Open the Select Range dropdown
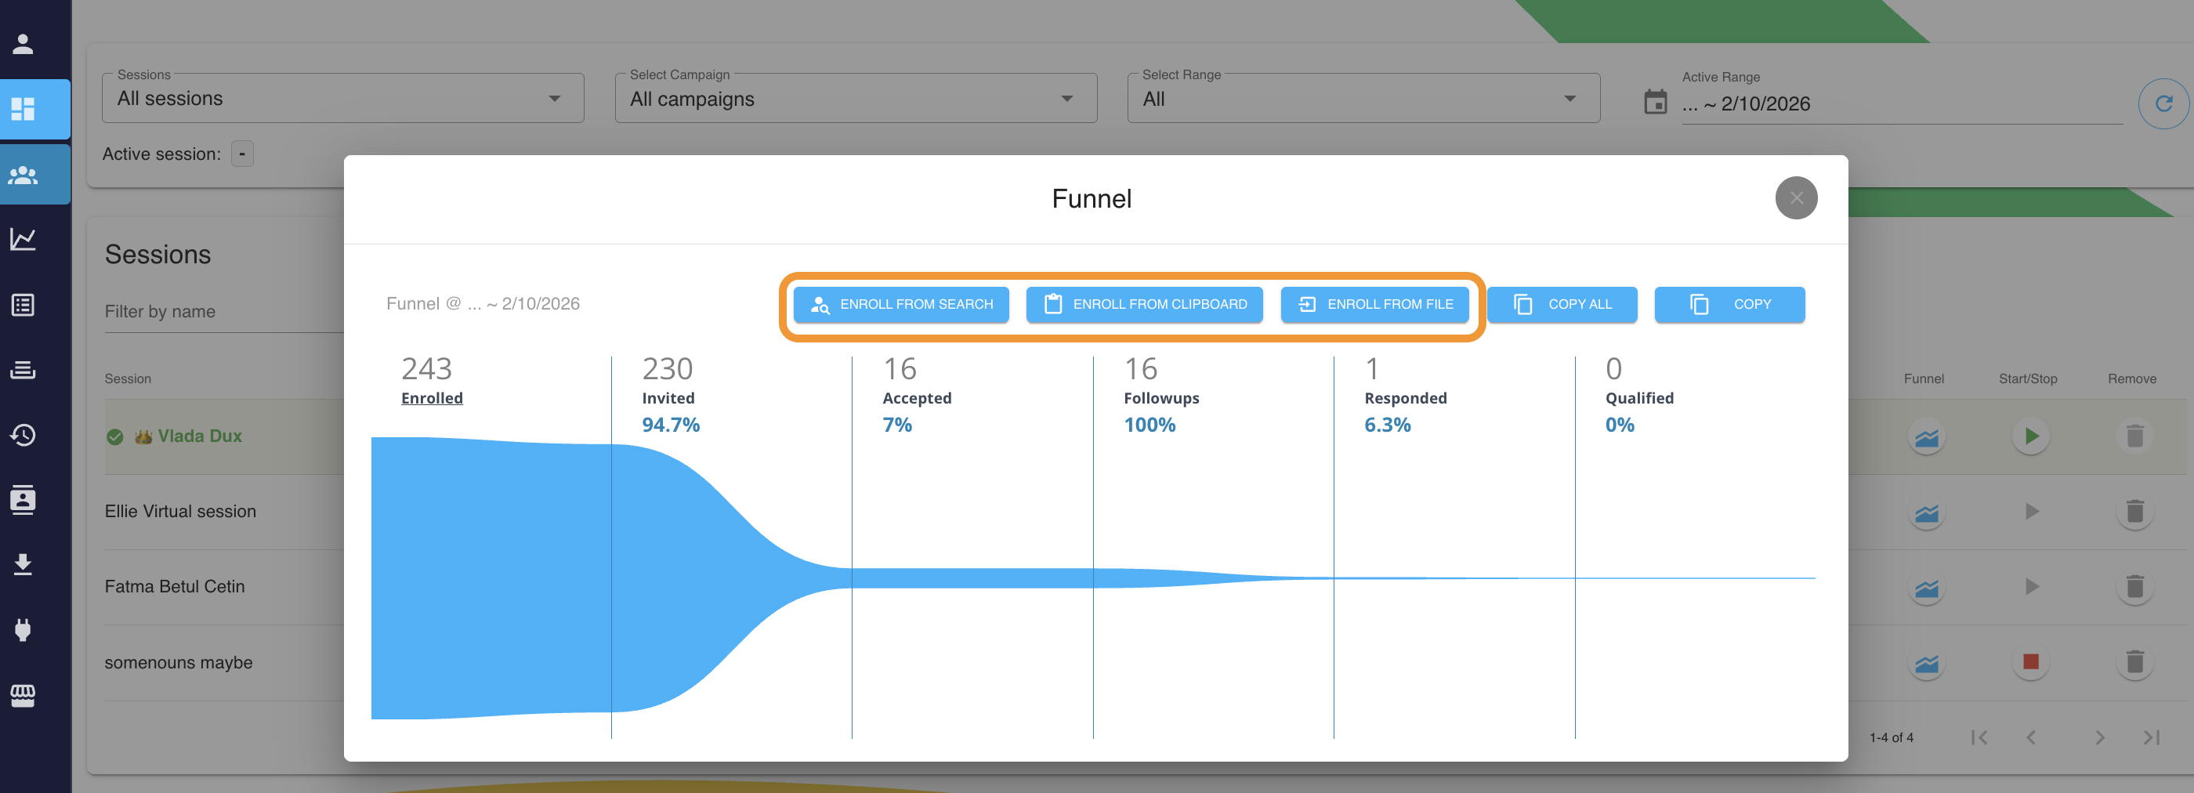This screenshot has width=2194, height=793. 1363,99
